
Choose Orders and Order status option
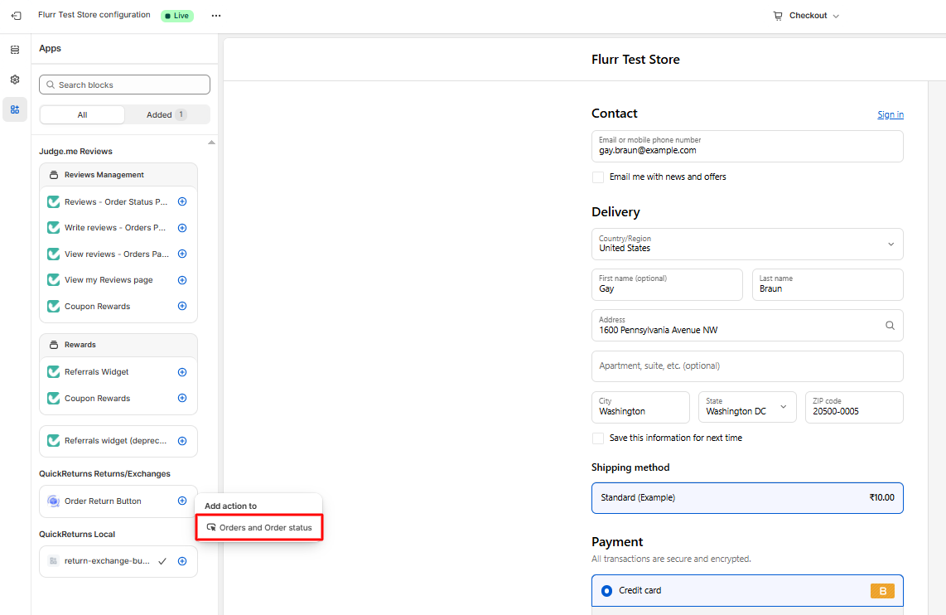coord(258,528)
